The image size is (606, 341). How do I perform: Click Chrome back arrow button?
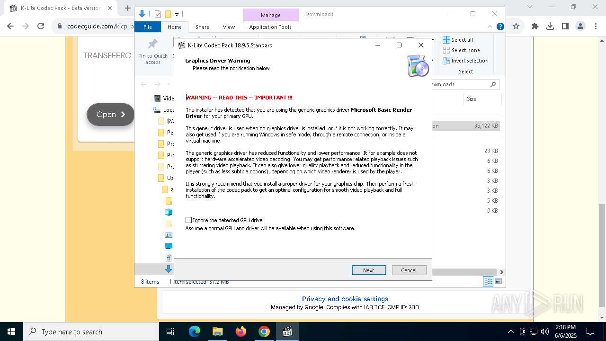click(11, 27)
